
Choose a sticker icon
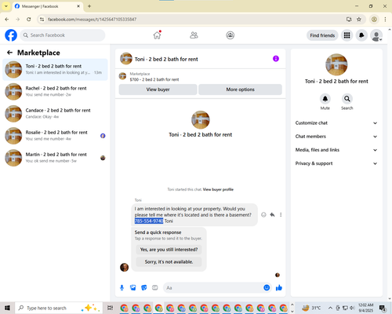(x=144, y=288)
